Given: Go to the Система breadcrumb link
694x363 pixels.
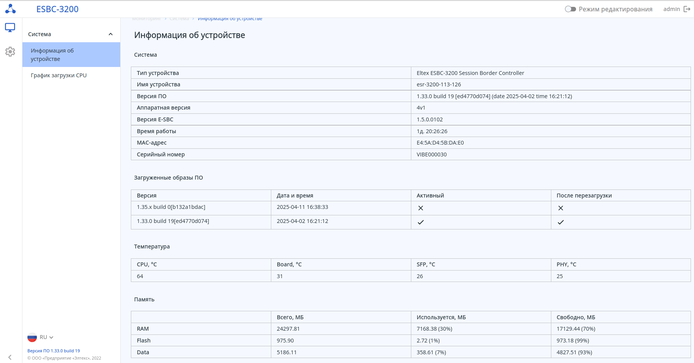Looking at the screenshot, I should point(179,19).
